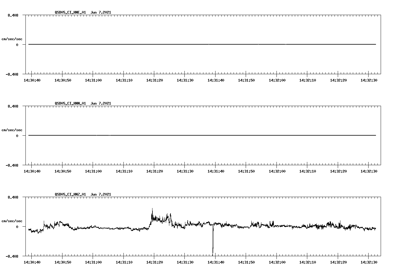Click 14:31:10 time label under HNZ plot
Image resolution: width=402 pixels, height=273 pixels.
pos(124,262)
